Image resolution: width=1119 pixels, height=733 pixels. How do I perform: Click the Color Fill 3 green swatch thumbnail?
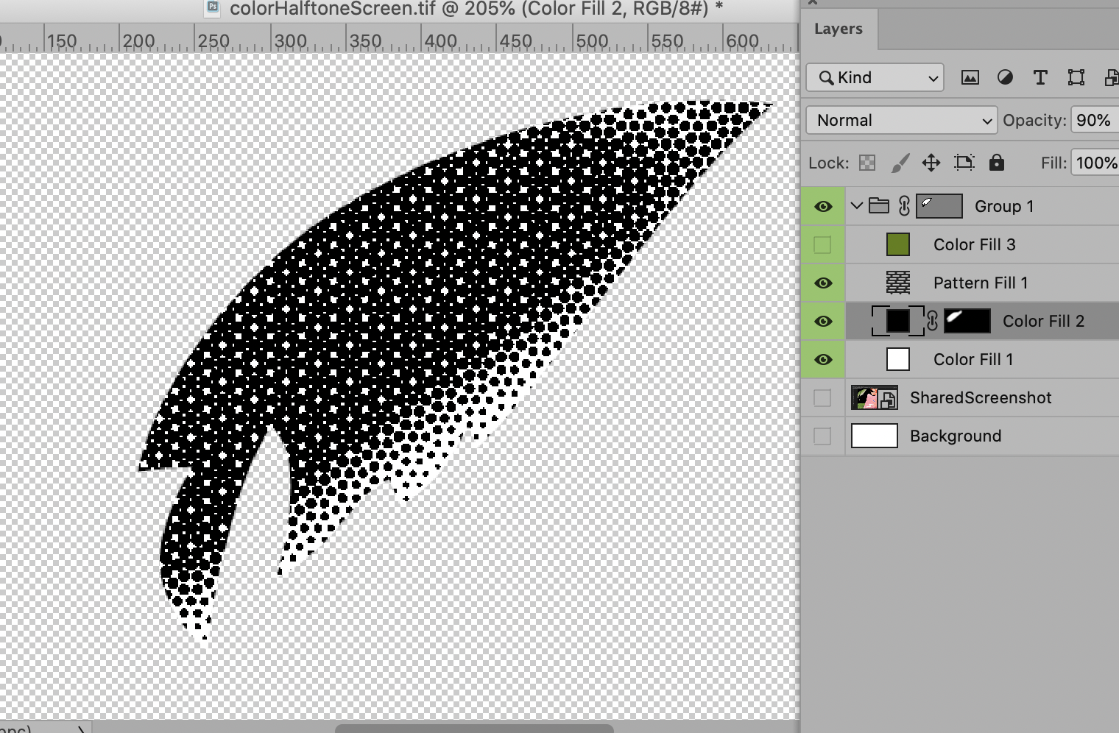[898, 244]
